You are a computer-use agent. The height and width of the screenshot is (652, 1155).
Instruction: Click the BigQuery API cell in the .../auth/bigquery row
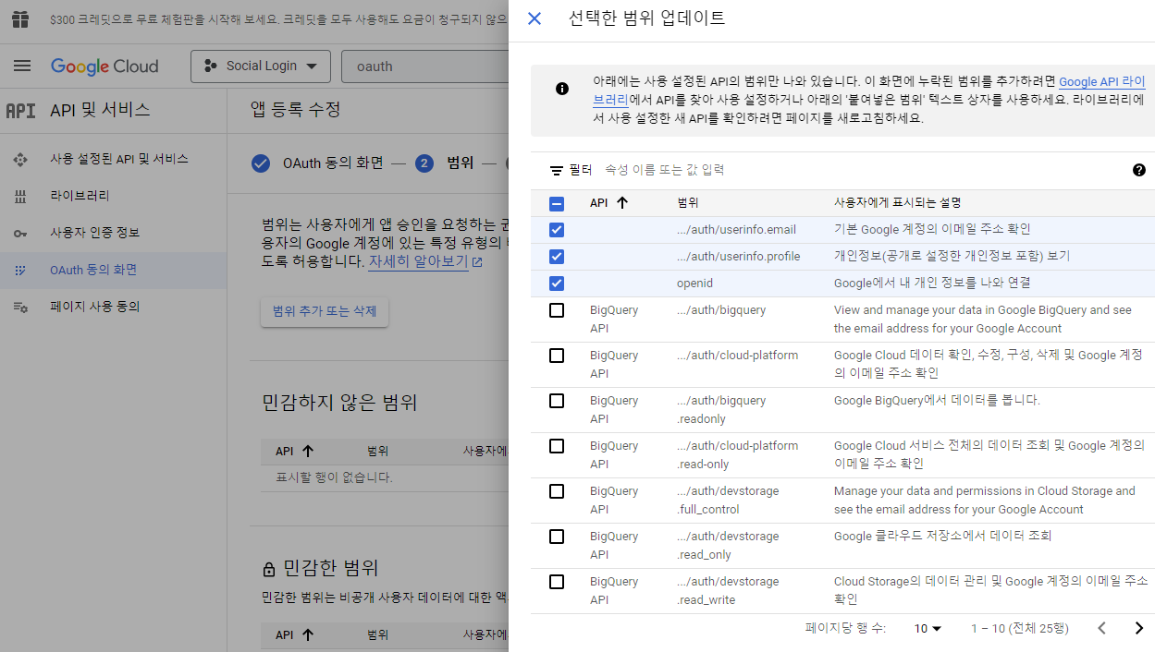click(x=614, y=319)
